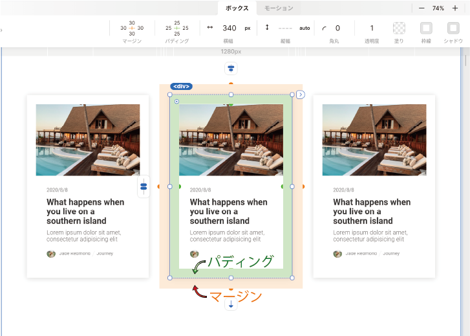The height and width of the screenshot is (336, 470).
Task: Select the ボックス tab
Action: pyautogui.click(x=237, y=8)
